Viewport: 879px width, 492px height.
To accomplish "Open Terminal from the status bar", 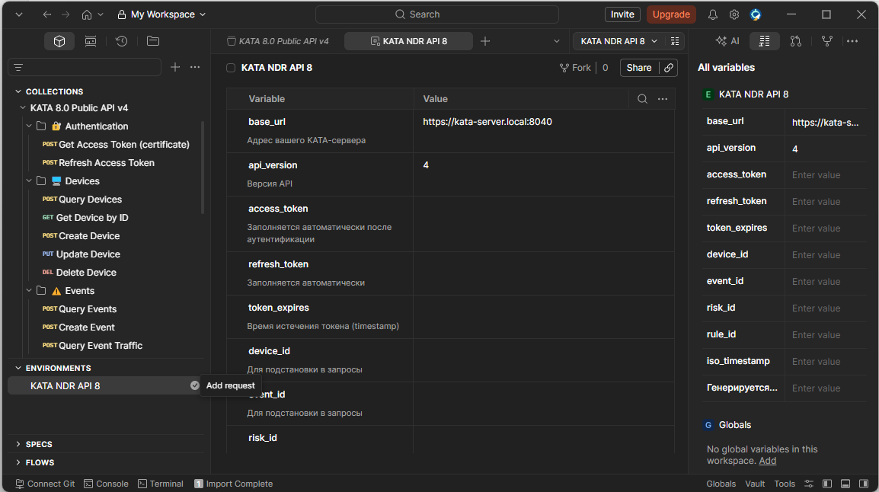I will click(160, 484).
